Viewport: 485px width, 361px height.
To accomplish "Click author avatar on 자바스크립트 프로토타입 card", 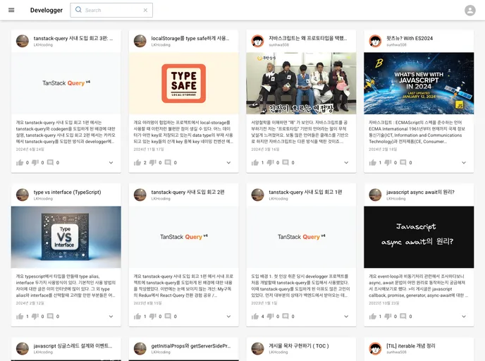I will [258, 41].
